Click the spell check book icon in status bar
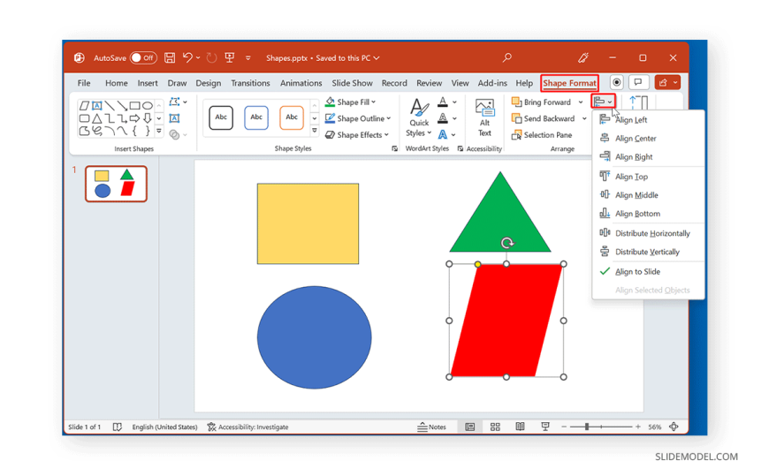This screenshot has height=476, width=769. [118, 427]
